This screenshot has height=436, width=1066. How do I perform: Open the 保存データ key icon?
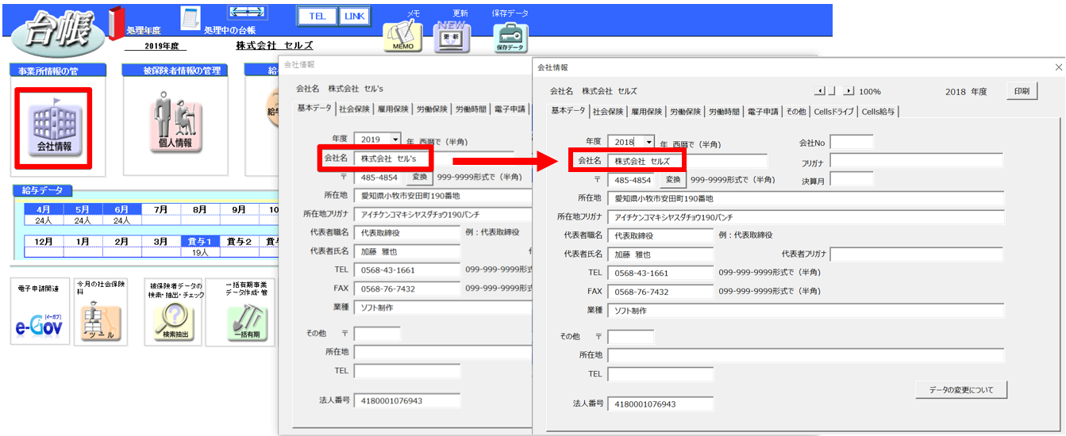point(510,36)
